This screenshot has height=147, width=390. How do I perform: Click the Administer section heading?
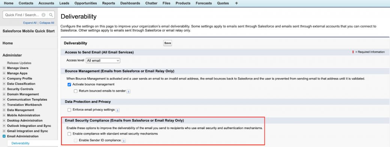[12, 55]
